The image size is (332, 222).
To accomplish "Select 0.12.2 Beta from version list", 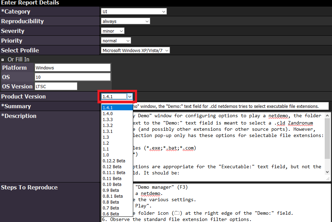I will (114, 161).
